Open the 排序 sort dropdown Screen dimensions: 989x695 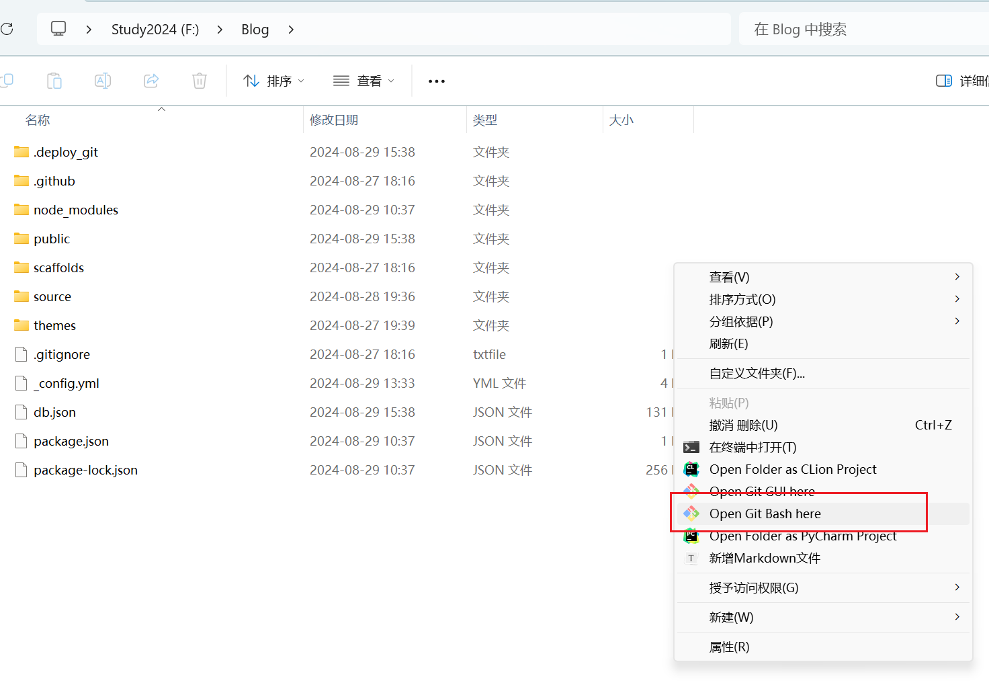point(273,81)
